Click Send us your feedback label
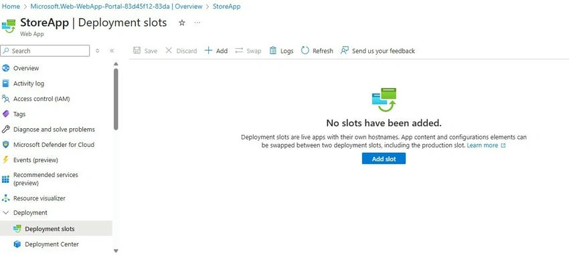 point(383,51)
